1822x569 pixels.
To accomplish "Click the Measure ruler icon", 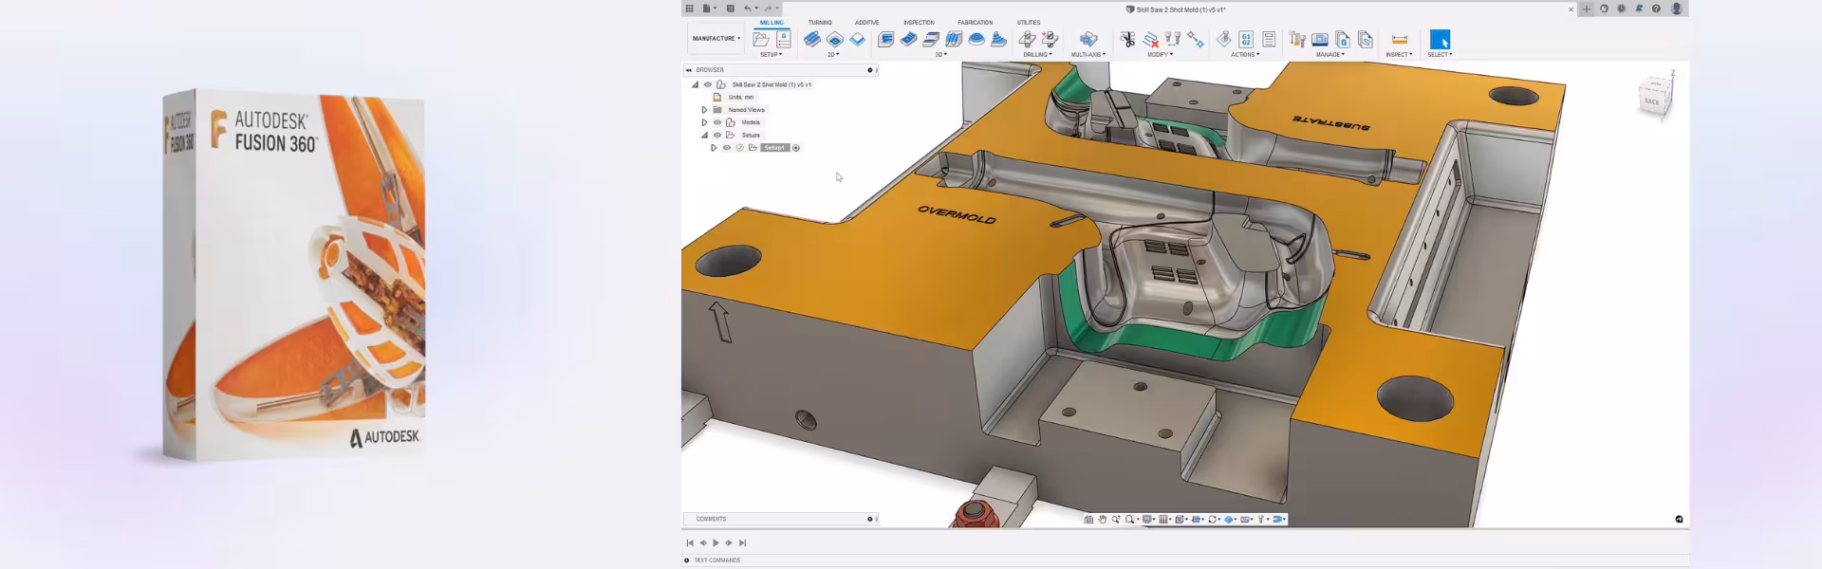I will pyautogui.click(x=1400, y=39).
